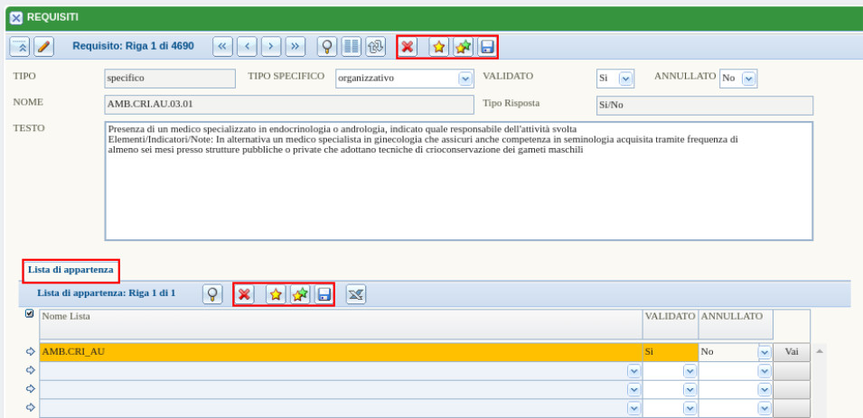
Task: Export Lista di appartenenza to Excel
Action: 356,293
